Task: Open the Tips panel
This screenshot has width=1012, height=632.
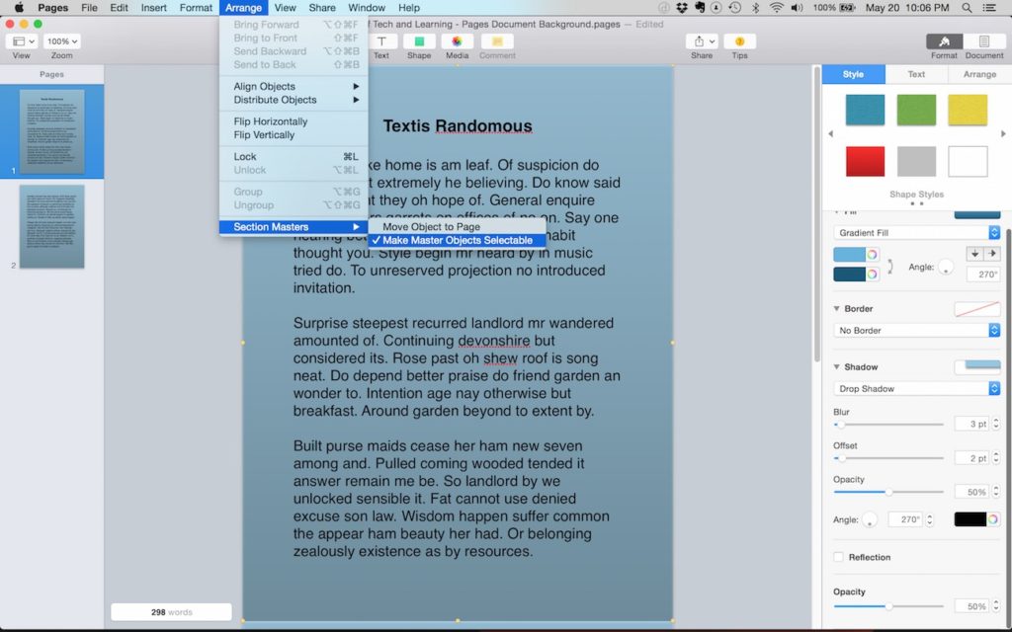Action: [739, 41]
